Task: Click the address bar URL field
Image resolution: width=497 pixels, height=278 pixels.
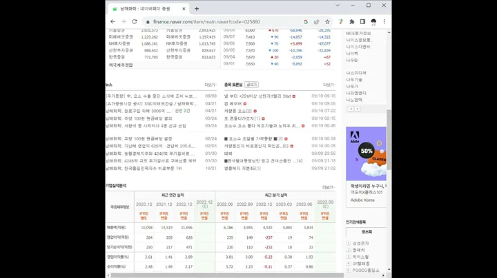Action: tap(206, 22)
